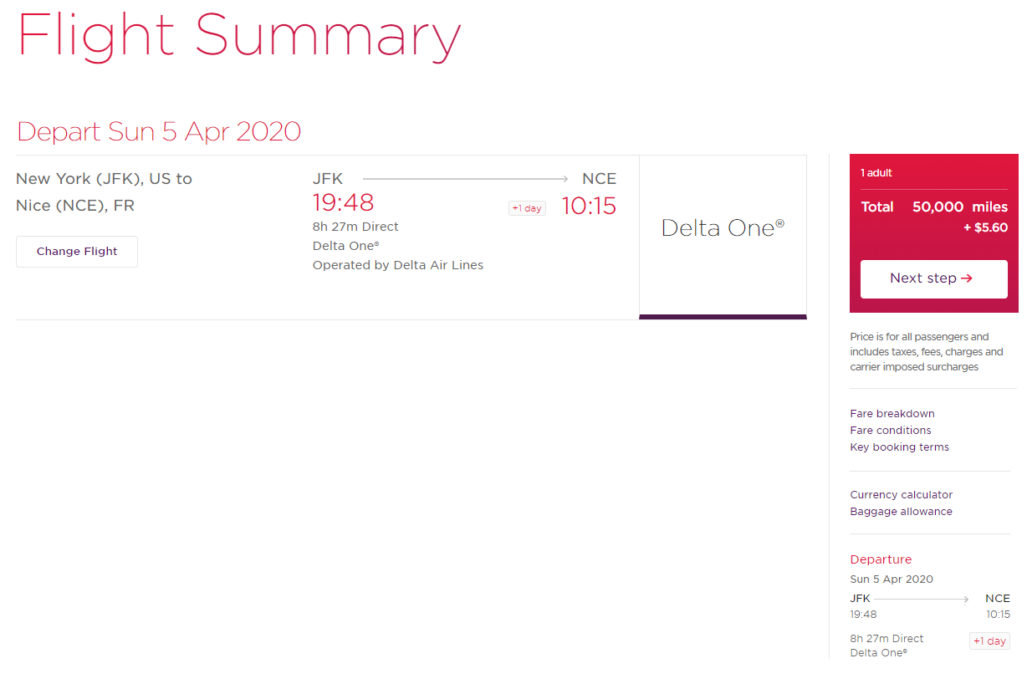This screenshot has height=684, width=1027.
Task: Click the JFK to NCE route arrow
Action: [x=465, y=179]
